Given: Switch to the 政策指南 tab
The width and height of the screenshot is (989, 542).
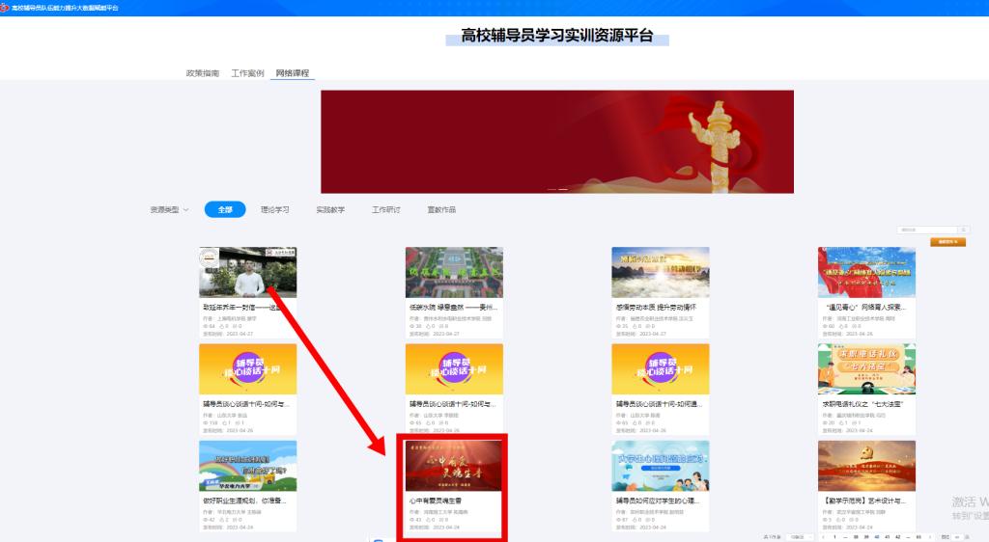Looking at the screenshot, I should 202,73.
